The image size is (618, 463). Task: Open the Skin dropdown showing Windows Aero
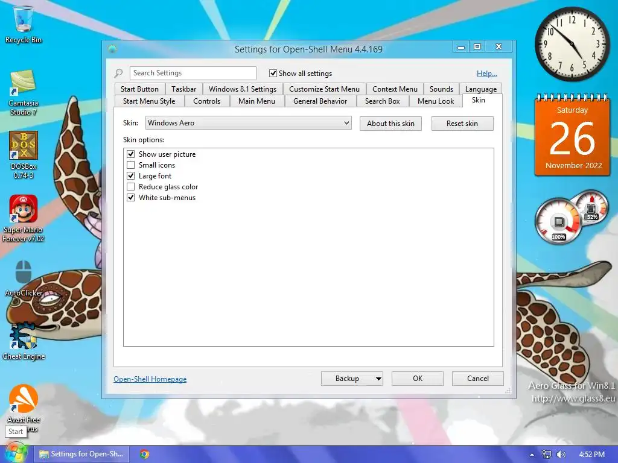pos(248,123)
